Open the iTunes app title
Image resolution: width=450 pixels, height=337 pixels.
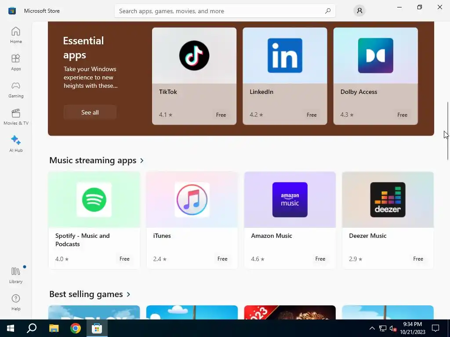click(x=162, y=236)
